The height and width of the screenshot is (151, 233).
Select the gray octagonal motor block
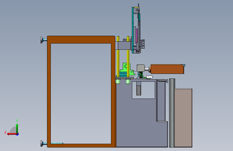coord(141,68)
